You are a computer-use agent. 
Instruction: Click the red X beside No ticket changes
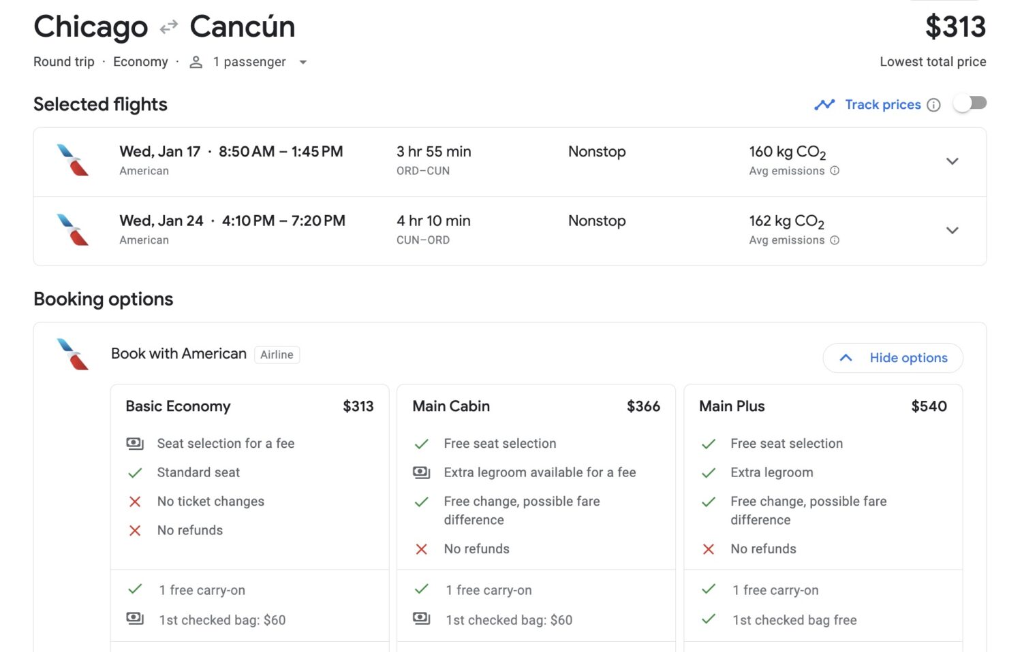click(x=135, y=502)
